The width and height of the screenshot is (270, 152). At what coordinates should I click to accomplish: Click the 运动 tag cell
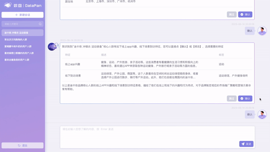point(221,64)
